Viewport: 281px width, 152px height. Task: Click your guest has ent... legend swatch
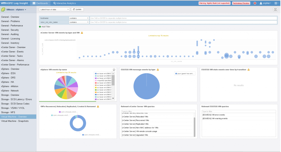click(176, 73)
